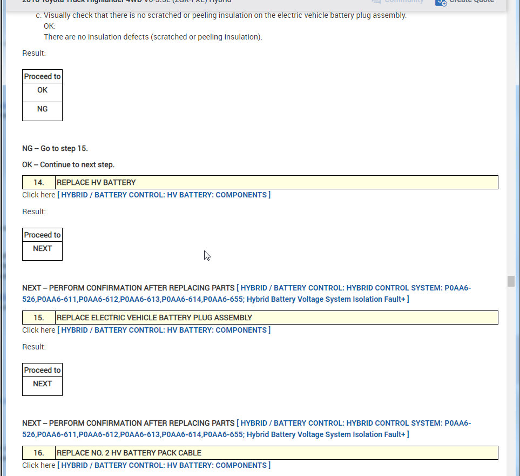Click the 'NG – Go to step 15.' text
The height and width of the screenshot is (476, 520).
click(55, 149)
